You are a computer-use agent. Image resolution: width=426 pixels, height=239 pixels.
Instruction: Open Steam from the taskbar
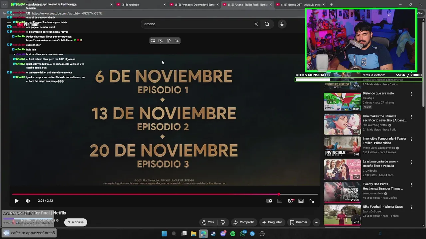coord(213,234)
